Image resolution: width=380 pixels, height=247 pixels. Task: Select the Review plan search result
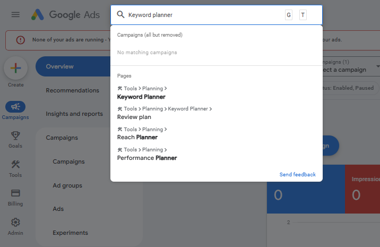click(134, 117)
